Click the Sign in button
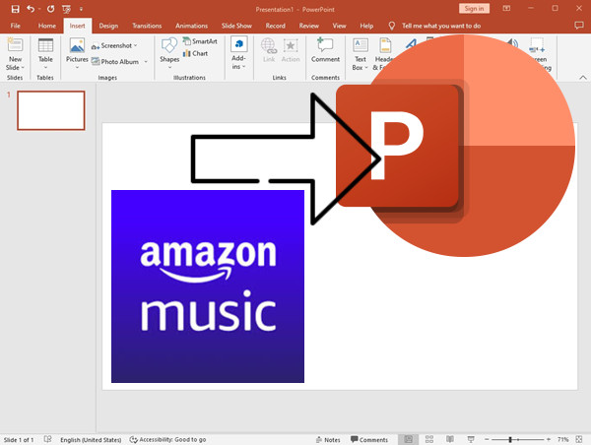 coord(474,9)
